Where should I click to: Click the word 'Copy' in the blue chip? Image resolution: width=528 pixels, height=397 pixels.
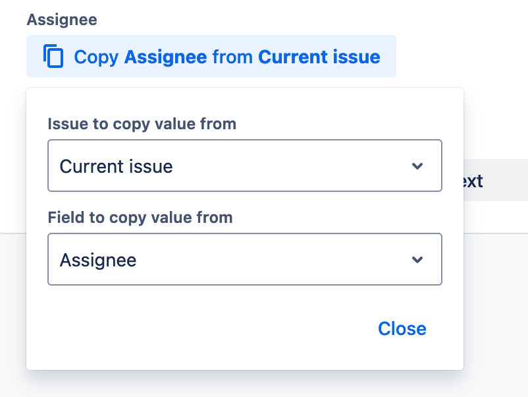96,57
